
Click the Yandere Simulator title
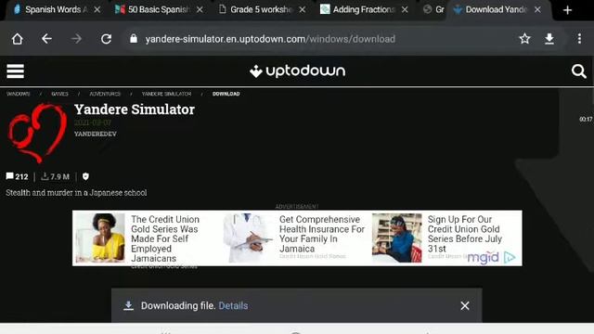(x=135, y=109)
